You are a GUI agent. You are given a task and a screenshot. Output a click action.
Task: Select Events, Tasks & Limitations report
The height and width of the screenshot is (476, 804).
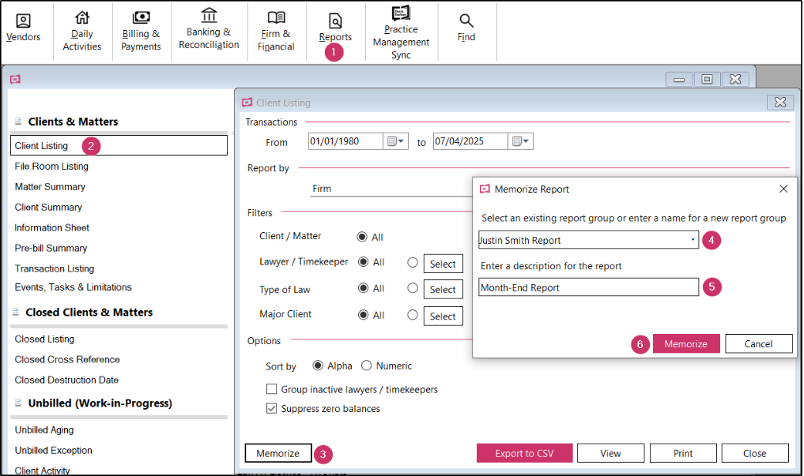coord(74,287)
